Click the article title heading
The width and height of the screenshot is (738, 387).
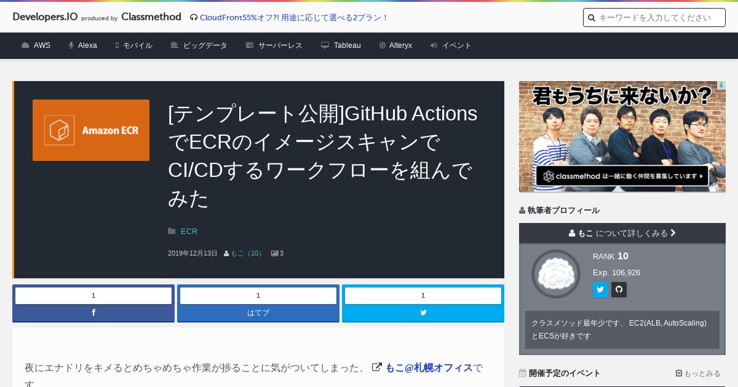pos(323,156)
